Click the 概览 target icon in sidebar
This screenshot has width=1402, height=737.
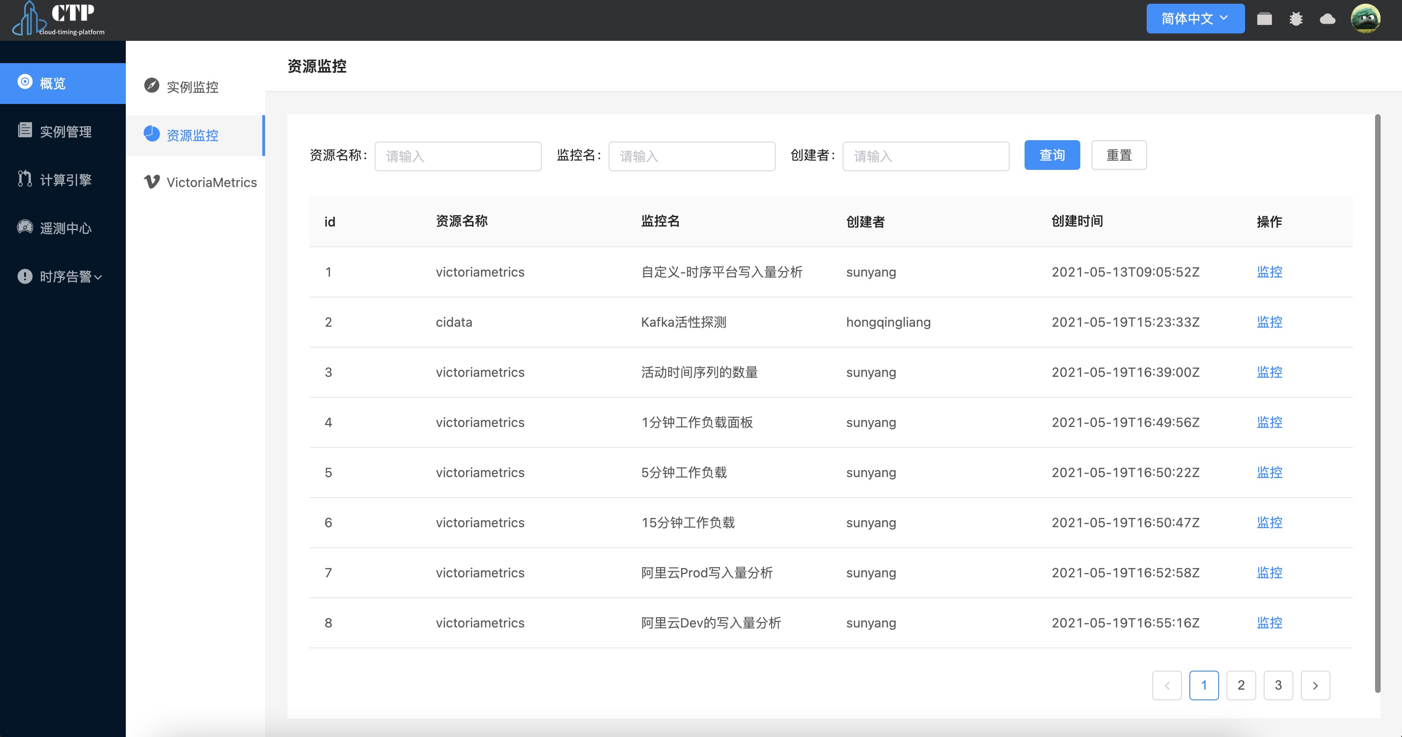[x=25, y=82]
